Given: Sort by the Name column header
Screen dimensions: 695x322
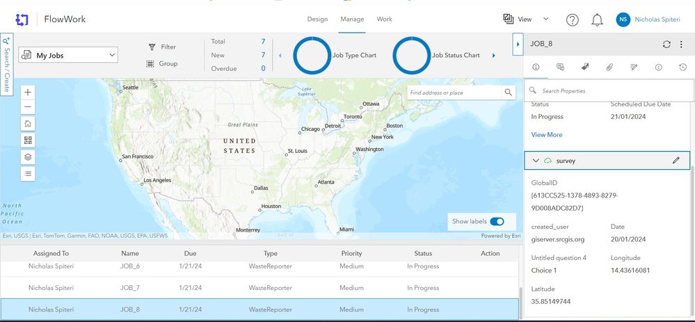Looking at the screenshot, I should point(130,253).
